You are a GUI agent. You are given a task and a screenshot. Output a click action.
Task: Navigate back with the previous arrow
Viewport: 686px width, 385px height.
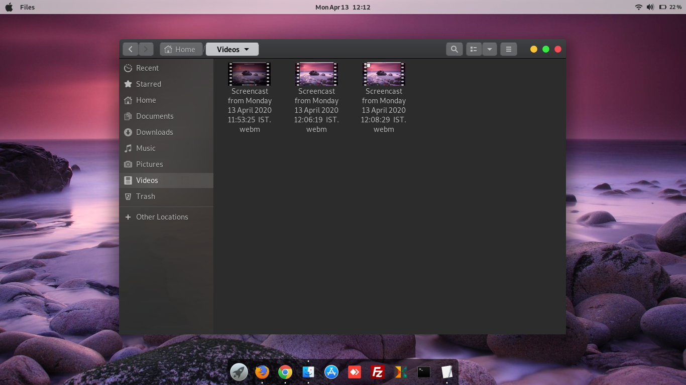130,49
